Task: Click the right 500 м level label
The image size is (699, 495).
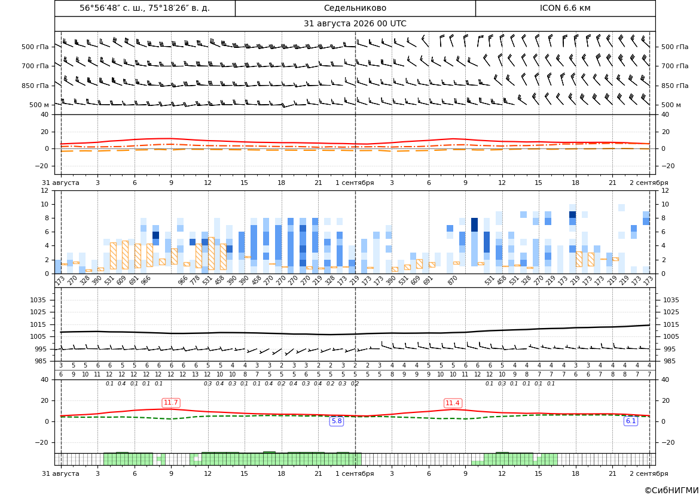Action: [x=671, y=105]
